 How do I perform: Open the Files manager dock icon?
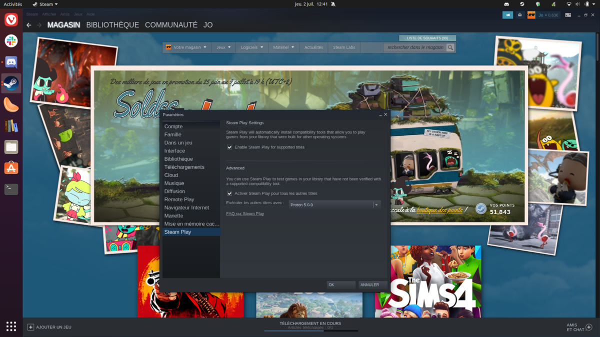click(x=11, y=147)
